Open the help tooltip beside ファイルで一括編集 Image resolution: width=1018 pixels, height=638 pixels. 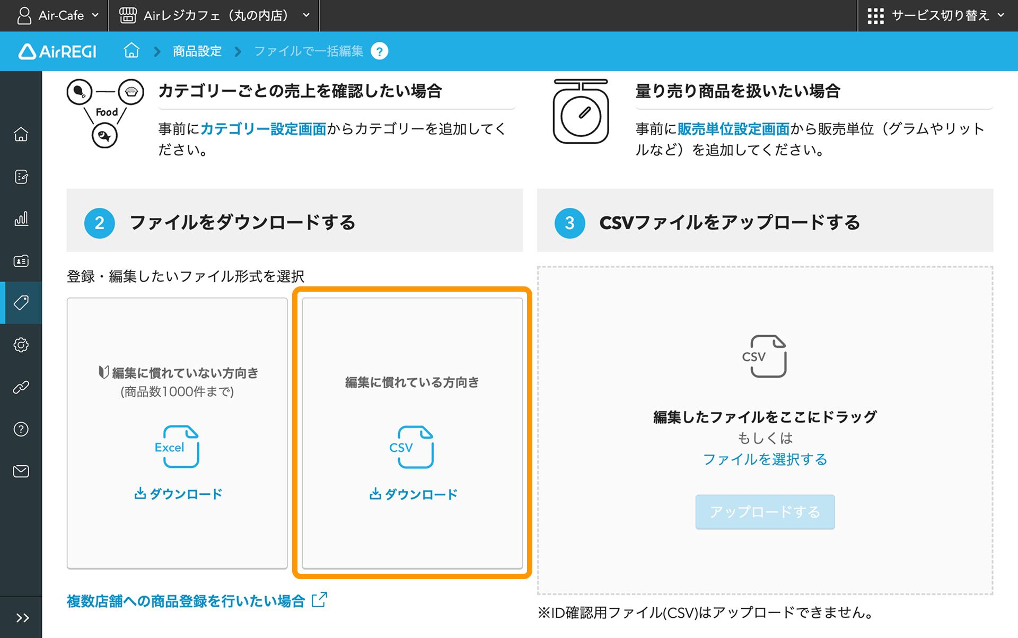point(380,50)
